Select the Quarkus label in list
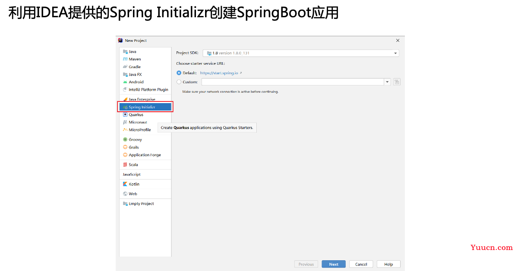The image size is (518, 271). click(136, 115)
